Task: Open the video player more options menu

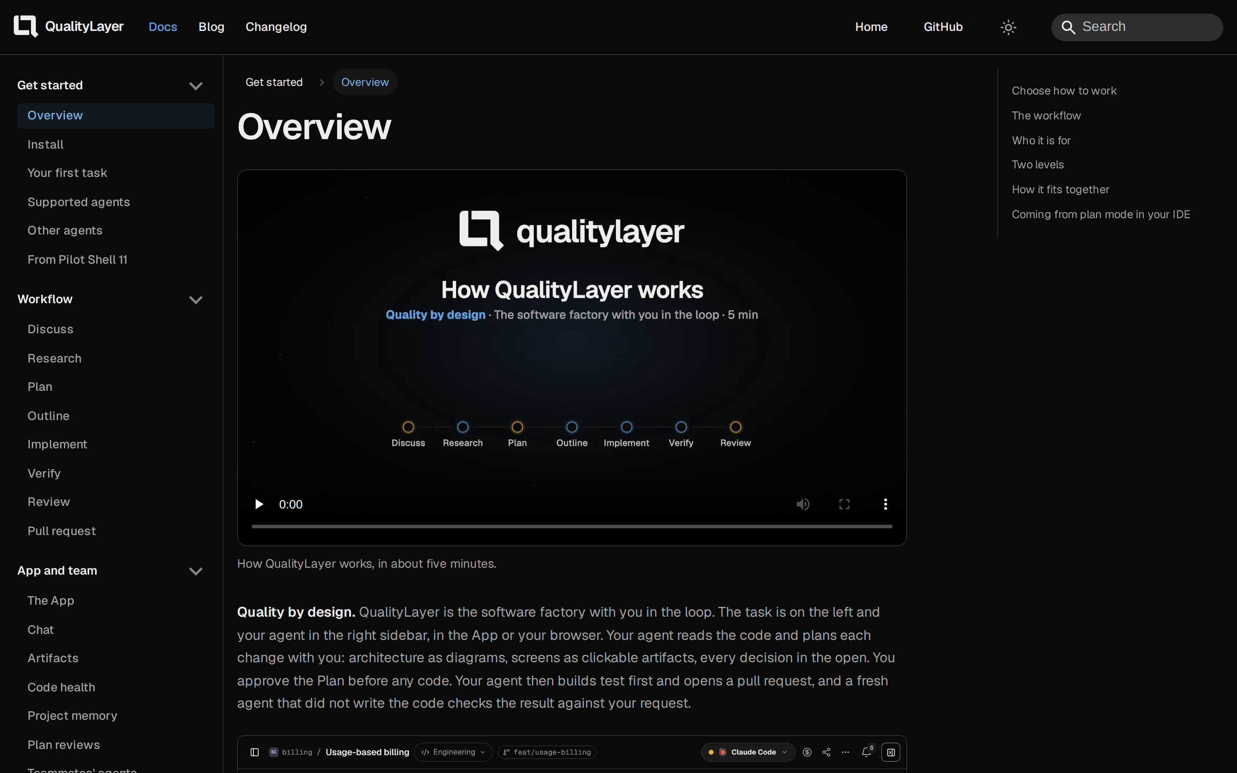Action: tap(885, 504)
